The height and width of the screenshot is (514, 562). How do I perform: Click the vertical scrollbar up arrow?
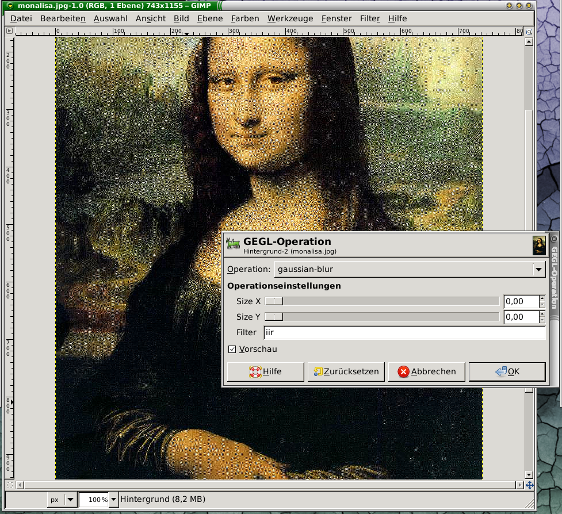pyautogui.click(x=529, y=42)
